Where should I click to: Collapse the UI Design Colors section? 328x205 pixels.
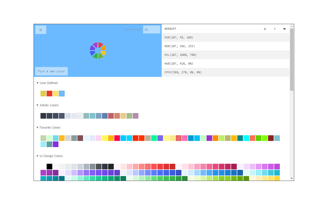[37, 156]
